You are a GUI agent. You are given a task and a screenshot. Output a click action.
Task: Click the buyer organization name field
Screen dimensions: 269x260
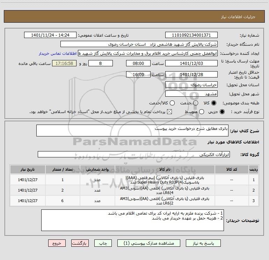(139, 44)
